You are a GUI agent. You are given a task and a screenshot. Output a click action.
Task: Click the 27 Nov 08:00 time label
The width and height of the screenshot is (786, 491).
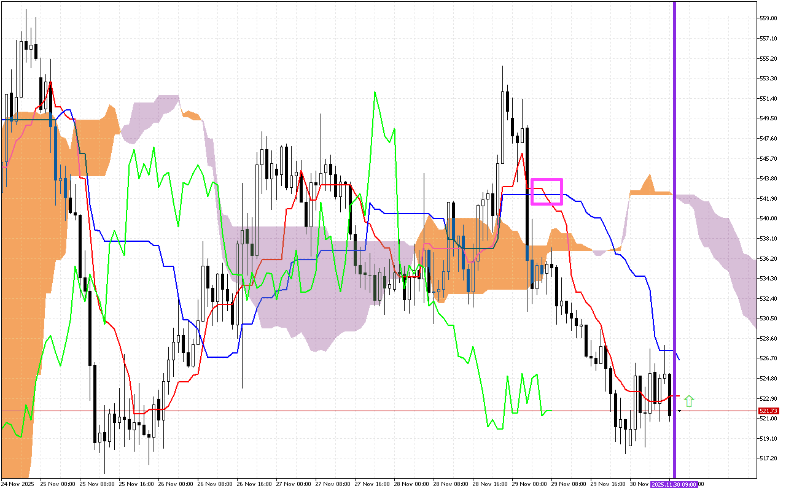click(333, 484)
